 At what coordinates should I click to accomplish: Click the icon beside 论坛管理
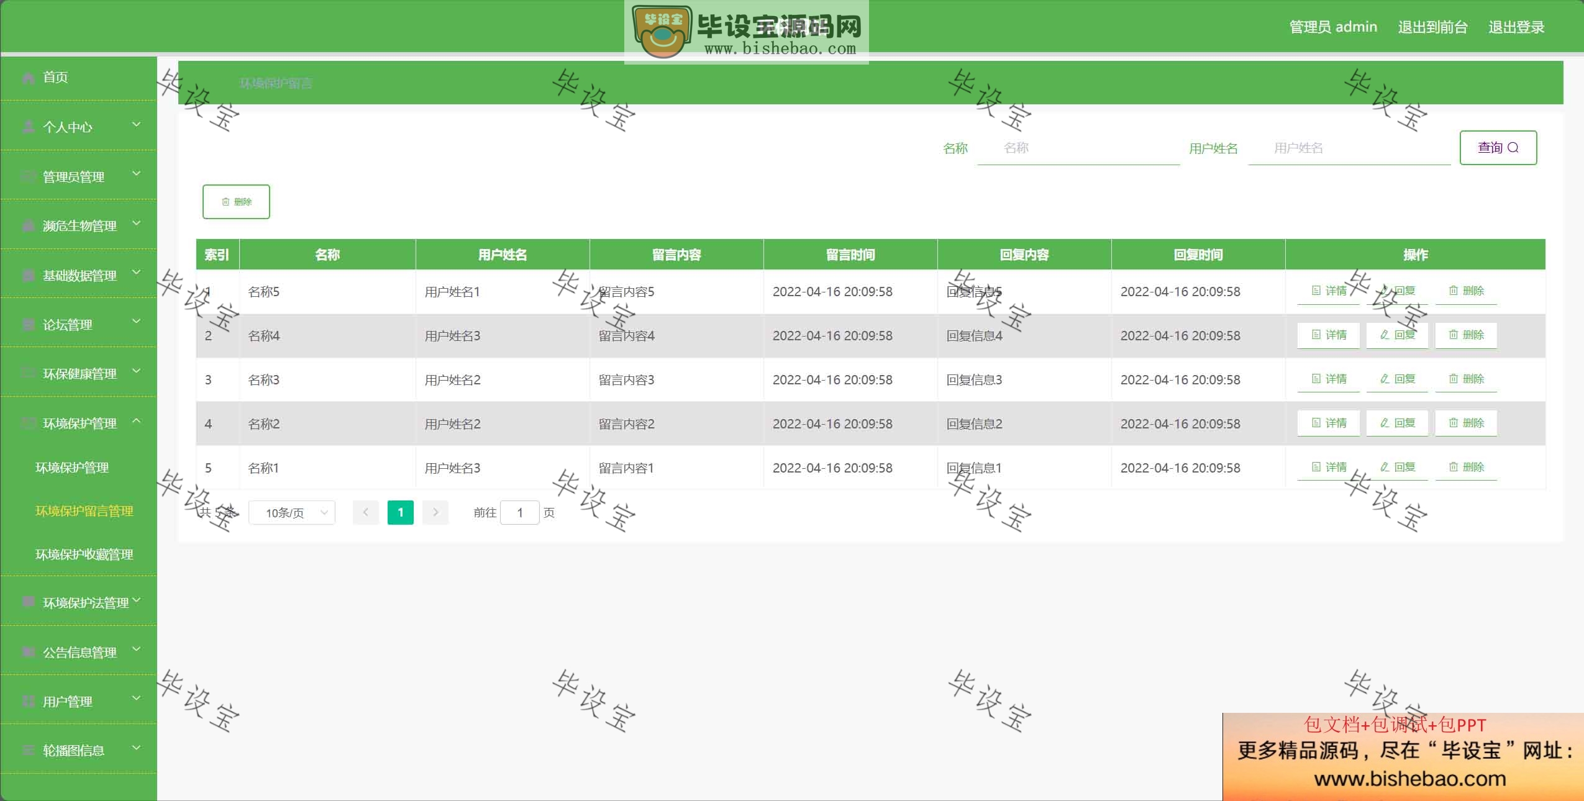pos(28,325)
